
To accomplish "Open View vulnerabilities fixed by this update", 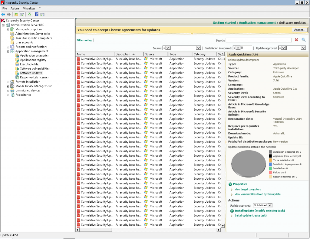I will point(258,194).
